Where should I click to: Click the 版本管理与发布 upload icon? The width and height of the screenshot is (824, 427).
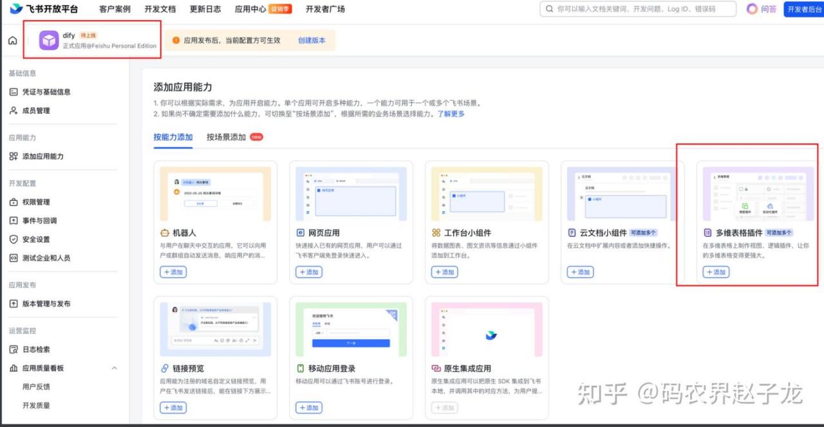click(x=14, y=304)
